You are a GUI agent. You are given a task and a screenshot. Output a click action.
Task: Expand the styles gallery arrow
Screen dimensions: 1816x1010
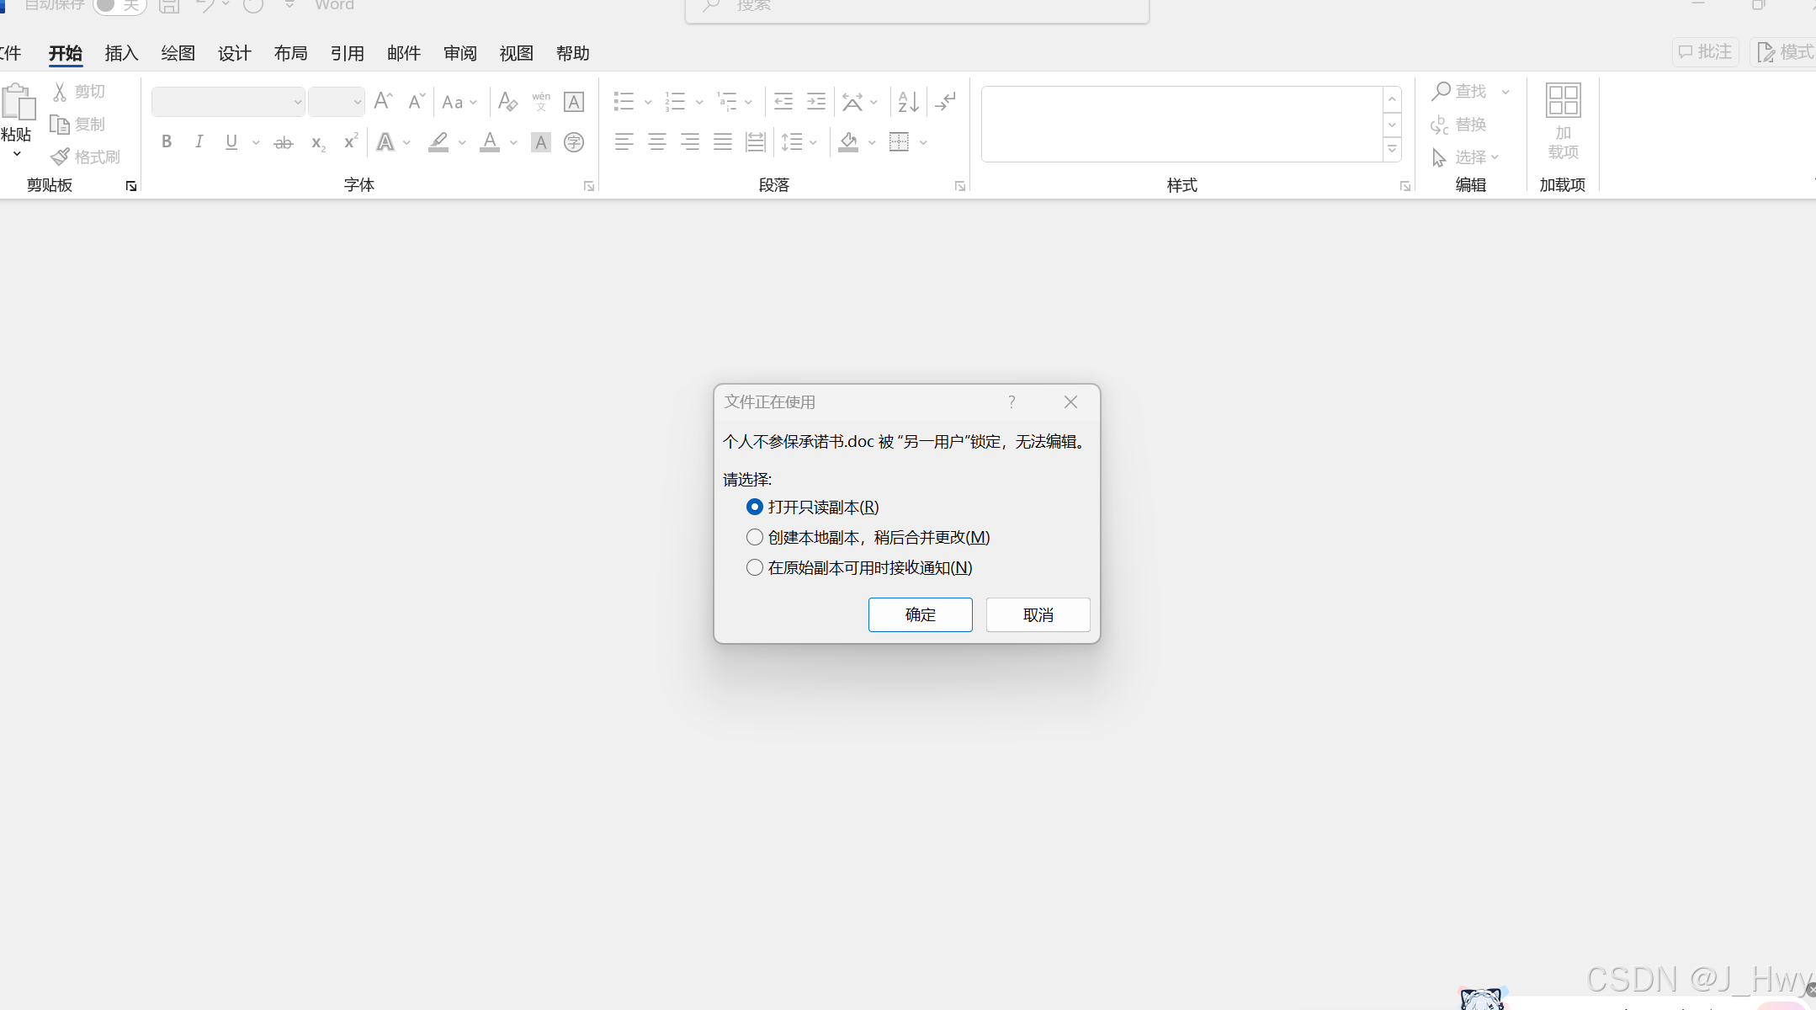tap(1392, 150)
